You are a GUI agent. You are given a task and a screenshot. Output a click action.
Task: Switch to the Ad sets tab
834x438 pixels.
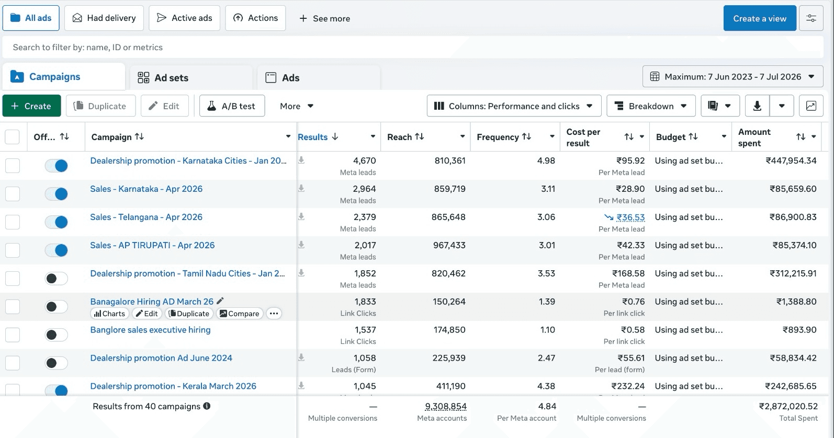tap(191, 78)
